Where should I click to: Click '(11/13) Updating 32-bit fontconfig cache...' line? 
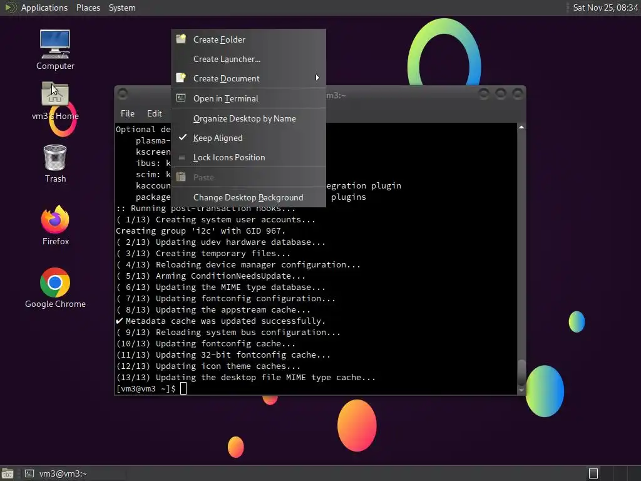click(223, 354)
